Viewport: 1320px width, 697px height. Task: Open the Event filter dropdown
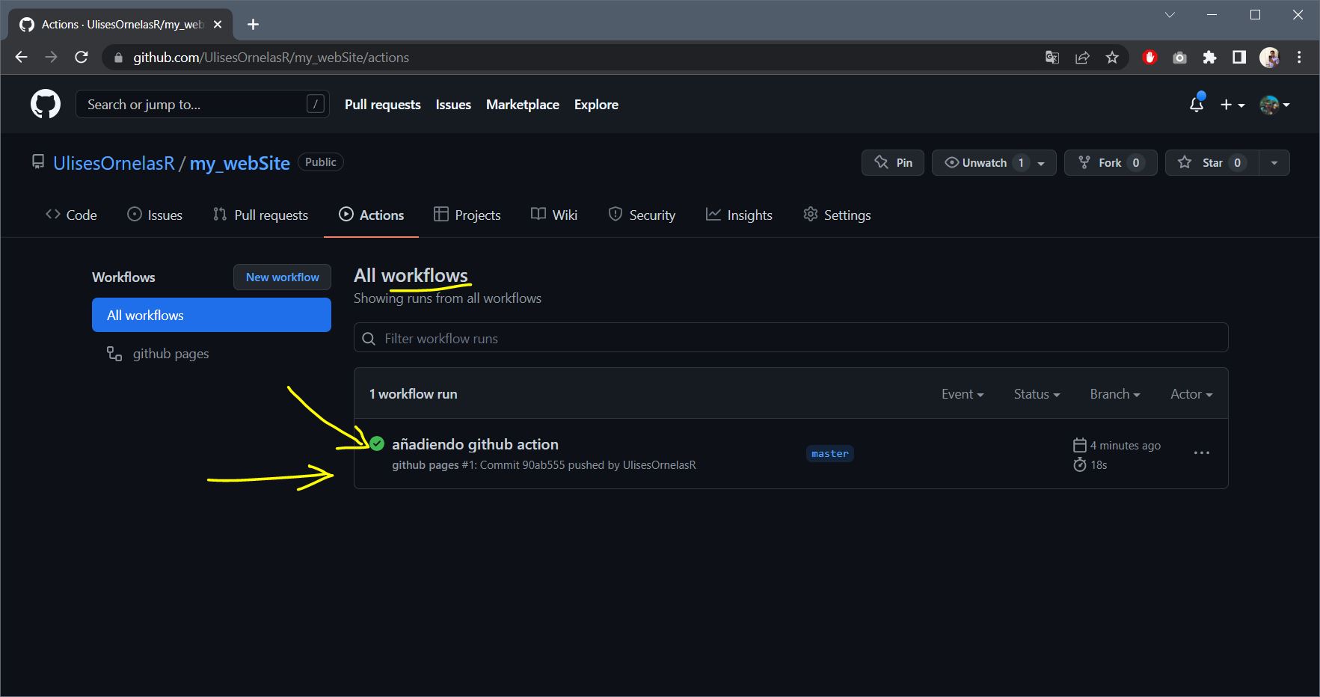pos(963,394)
